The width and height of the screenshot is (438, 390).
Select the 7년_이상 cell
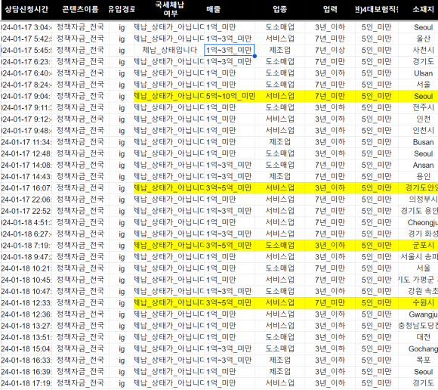tap(330, 51)
